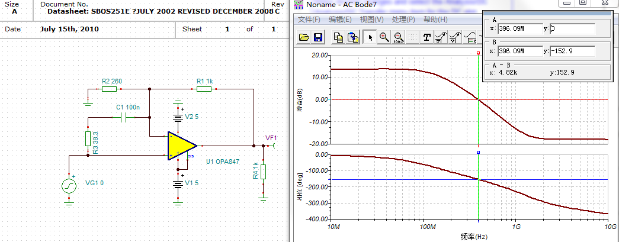The width and height of the screenshot is (619, 242).
Task: Click cursor A y value field
Action: click(572, 29)
